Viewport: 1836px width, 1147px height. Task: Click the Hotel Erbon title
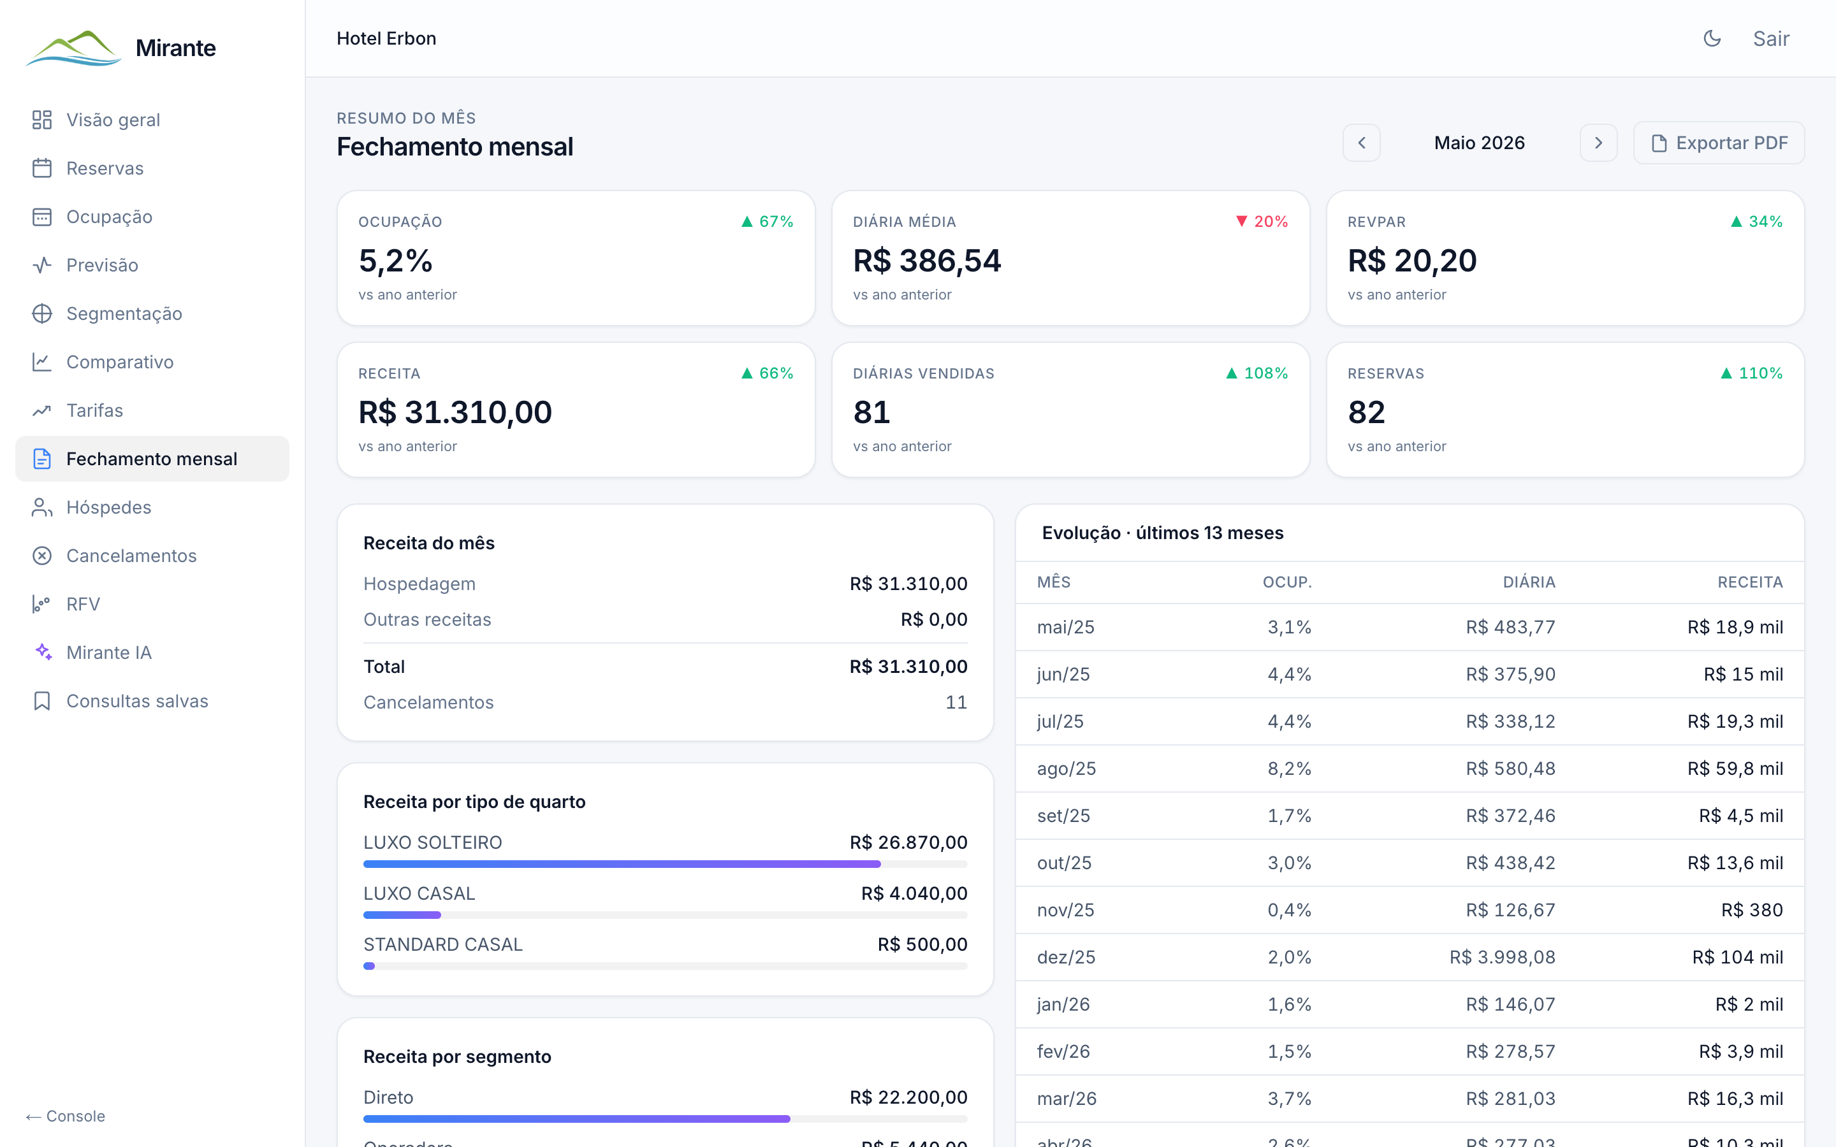click(x=386, y=39)
